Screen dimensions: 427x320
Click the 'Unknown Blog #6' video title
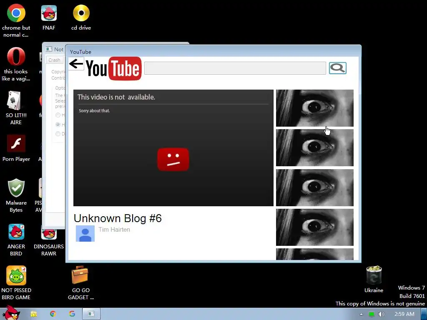click(x=118, y=218)
